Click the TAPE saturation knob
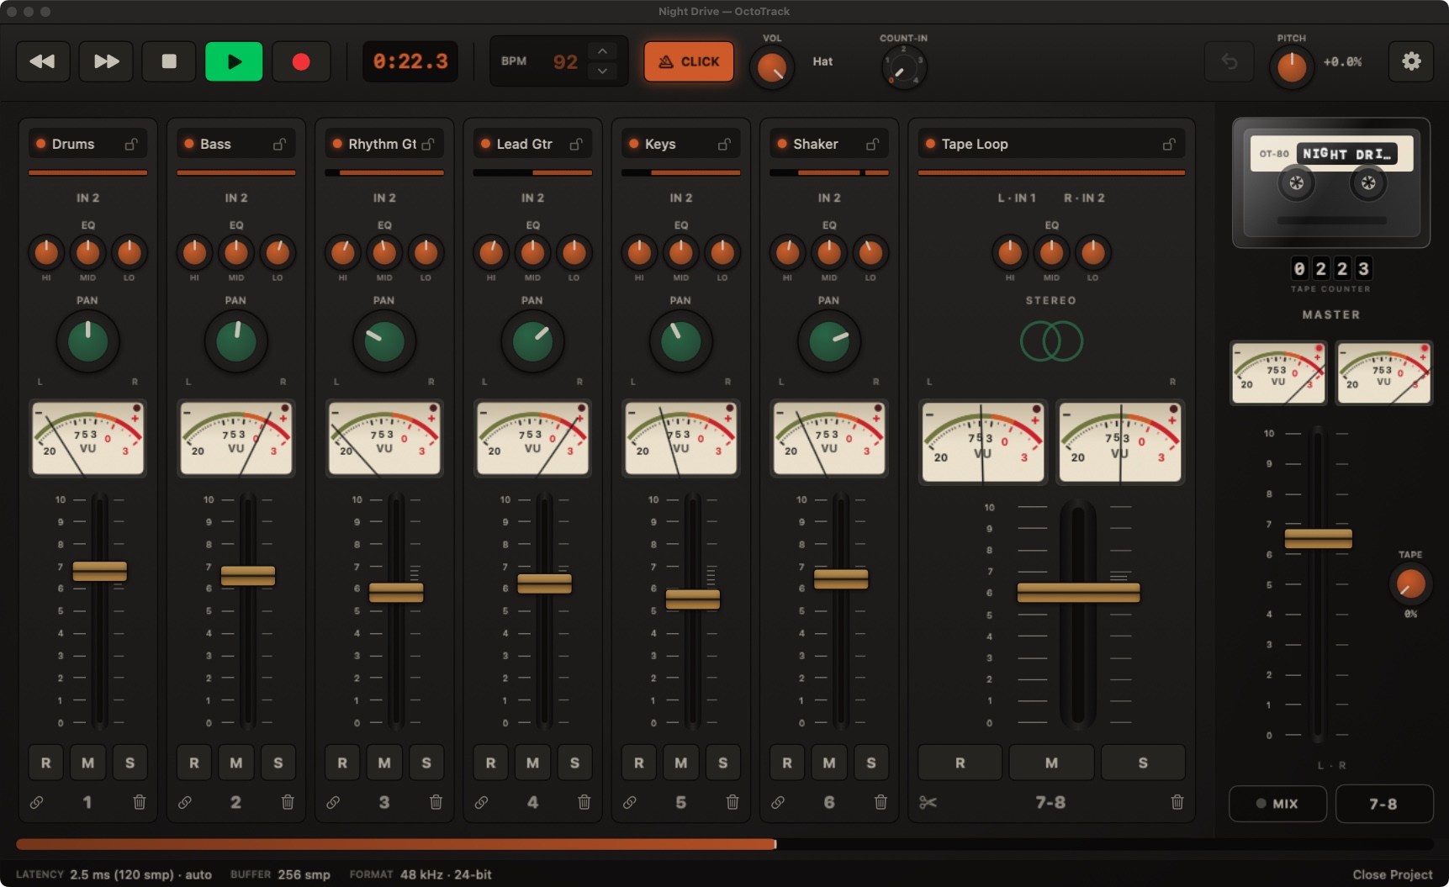Viewport: 1449px width, 887px height. (x=1410, y=583)
